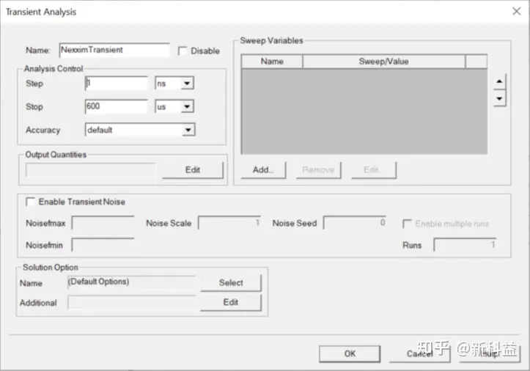Click the Noise Seed input field
This screenshot has width=530, height=371.
[355, 223]
